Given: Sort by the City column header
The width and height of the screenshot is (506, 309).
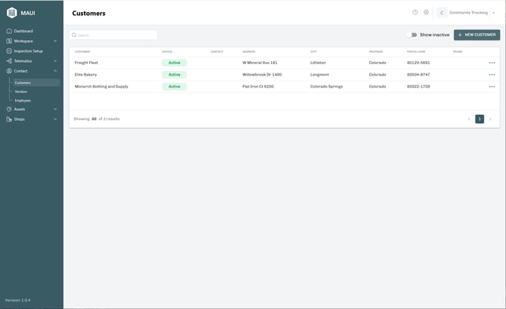Looking at the screenshot, I should [x=313, y=51].
